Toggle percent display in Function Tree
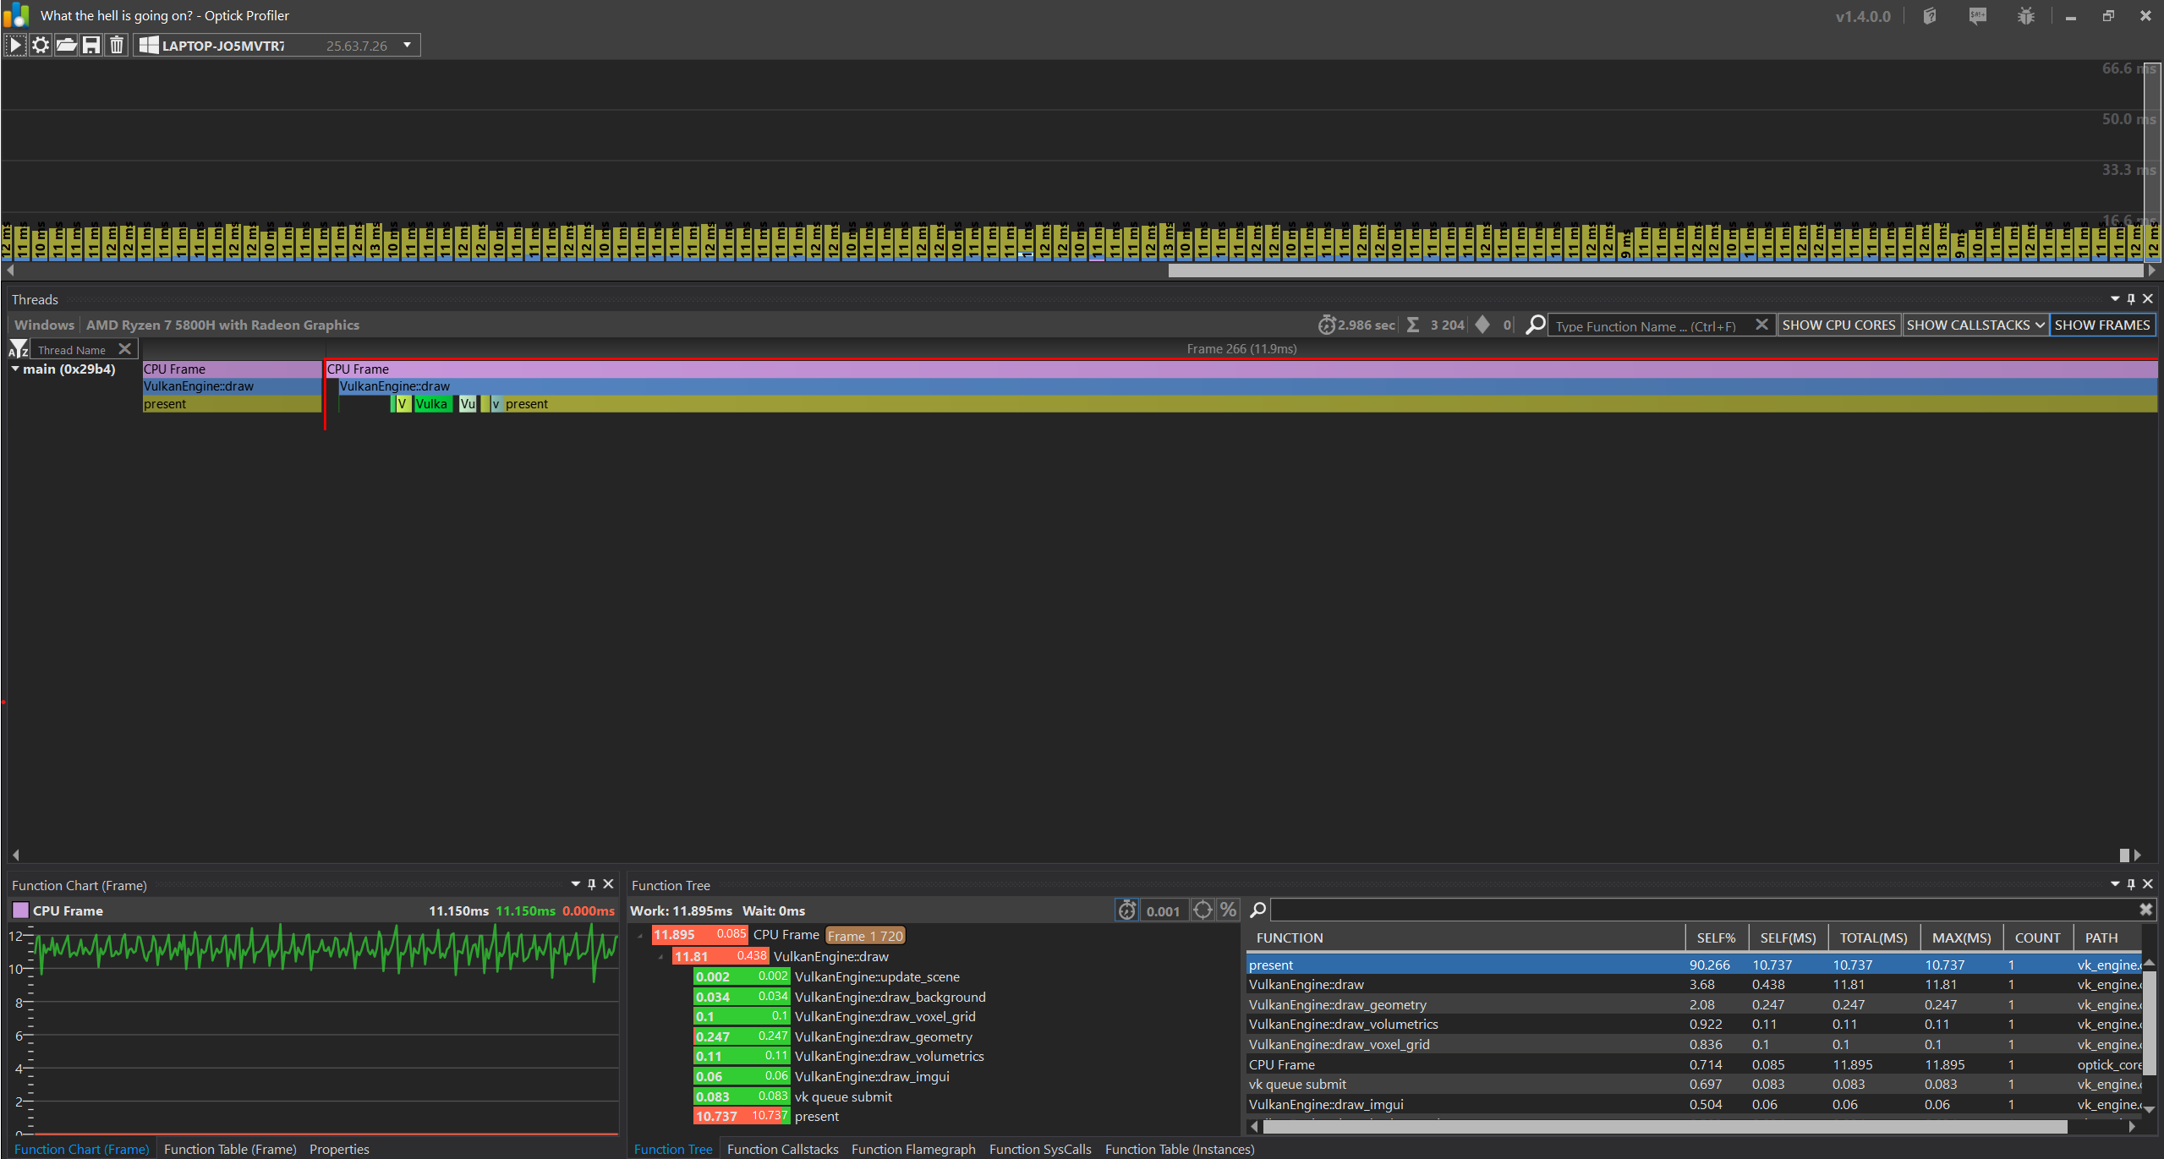 click(1228, 910)
